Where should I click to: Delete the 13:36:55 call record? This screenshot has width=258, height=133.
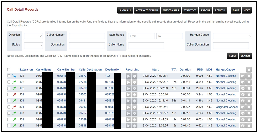tap(249, 126)
